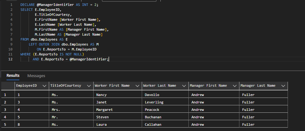Click the Worker First Name header text
The height and width of the screenshot is (131, 305).
[112, 85]
